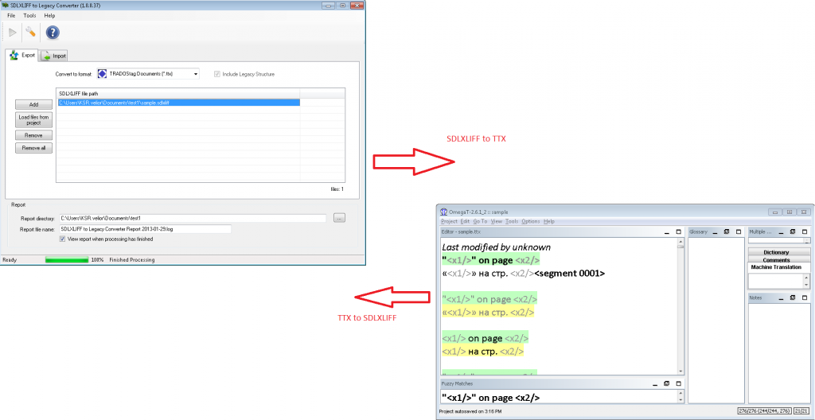Maximize the Multiple Translations pane
This screenshot has width=815, height=420.
point(805,231)
